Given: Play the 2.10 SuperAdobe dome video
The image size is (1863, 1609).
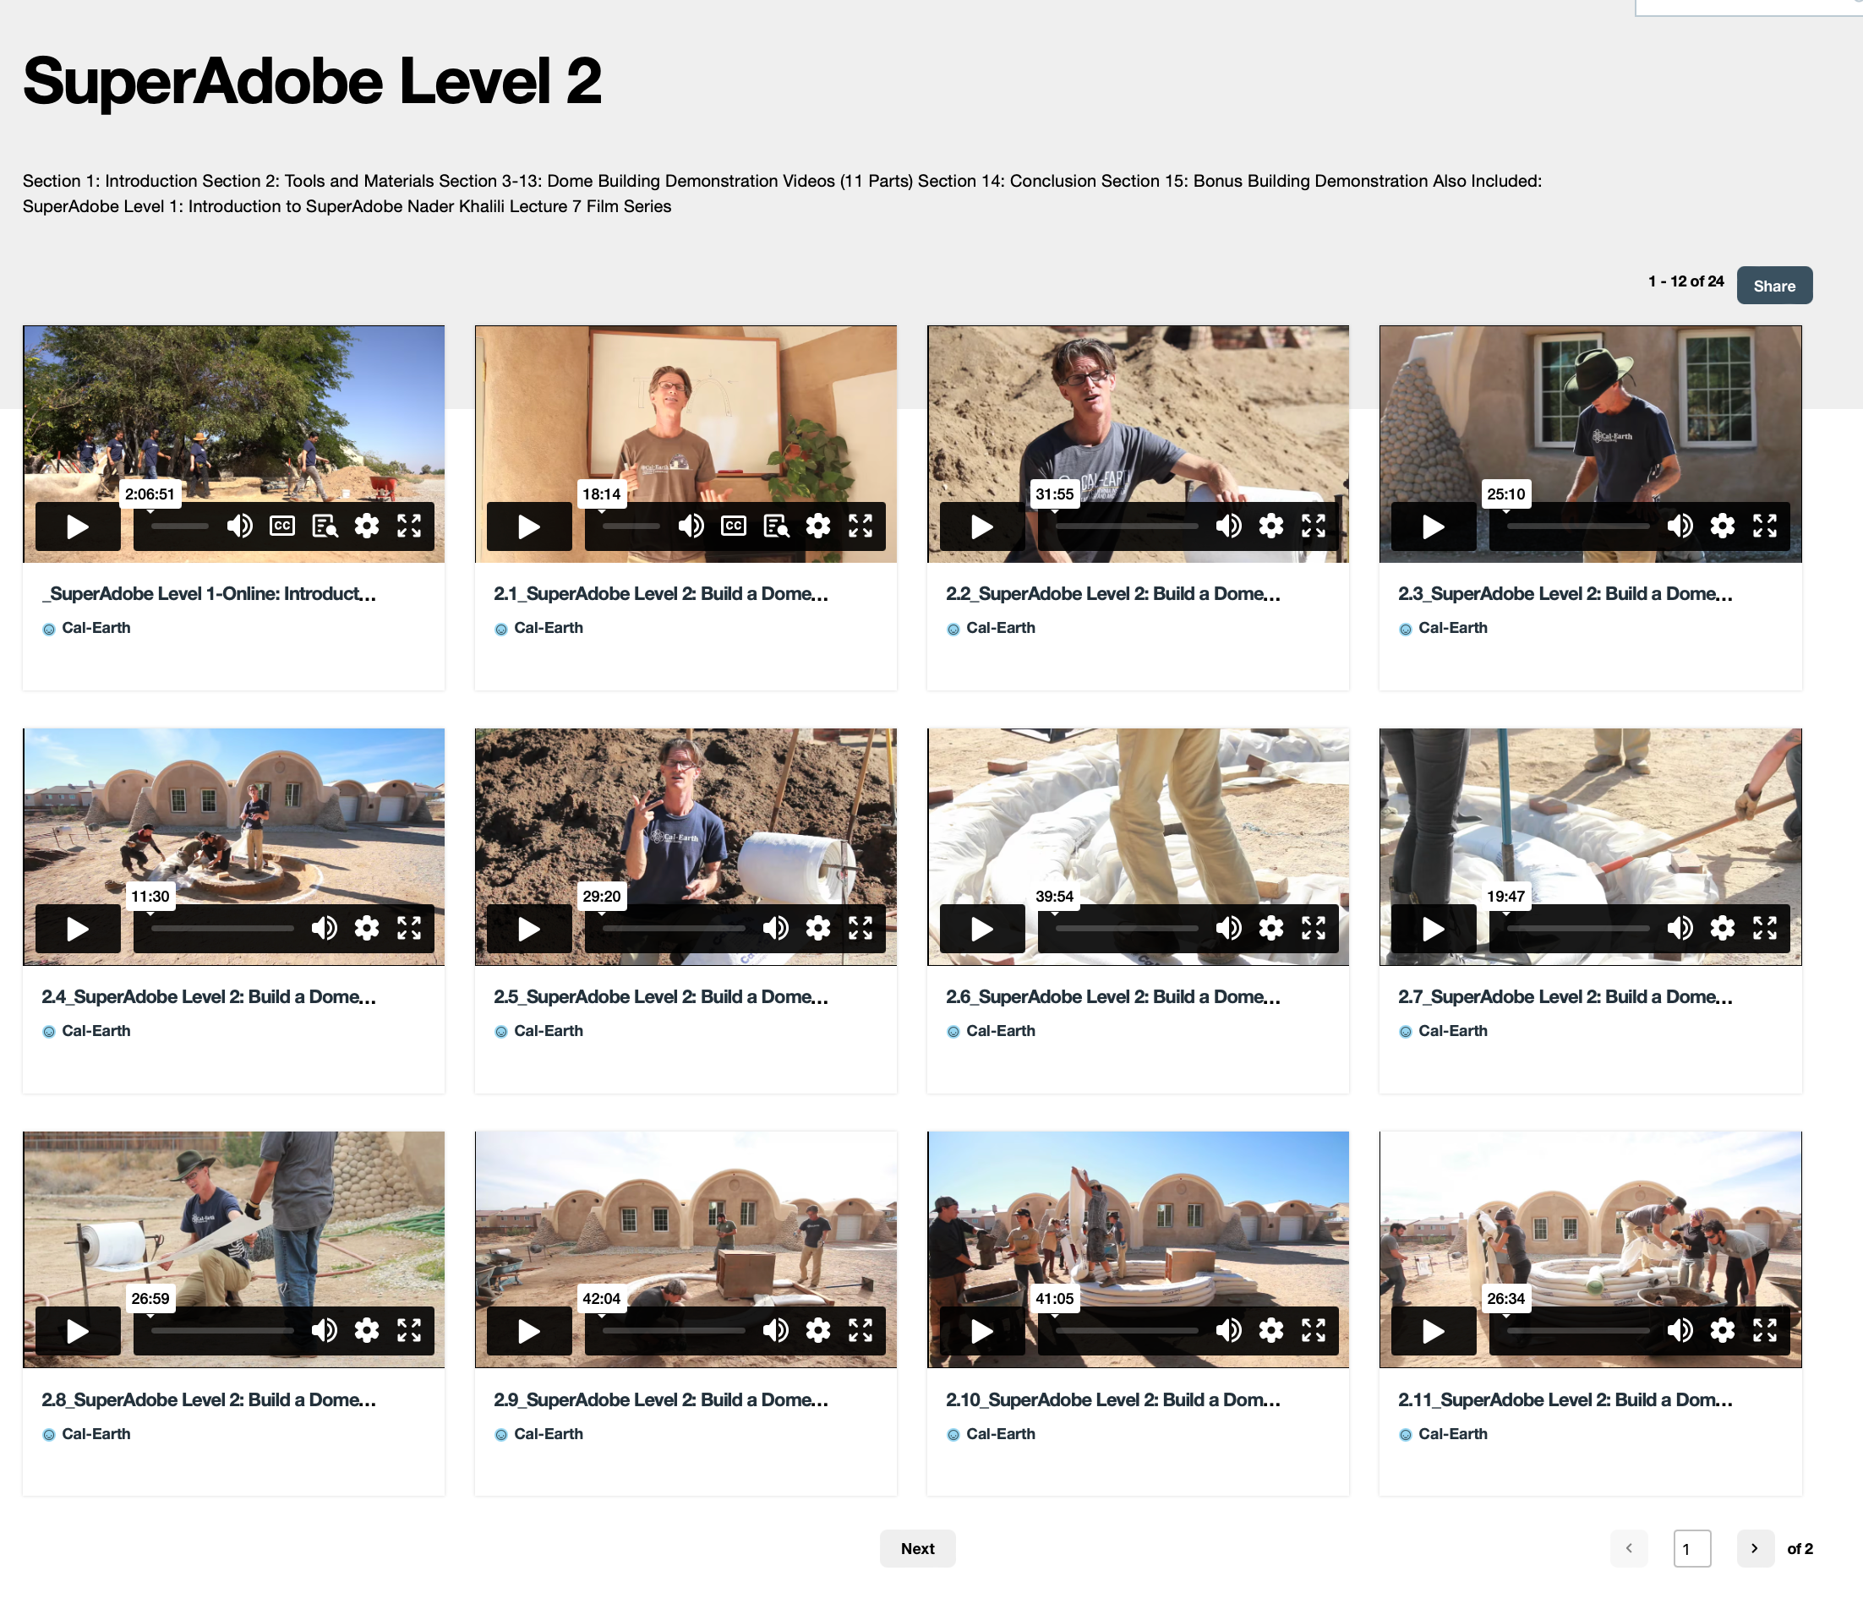Looking at the screenshot, I should [982, 1331].
